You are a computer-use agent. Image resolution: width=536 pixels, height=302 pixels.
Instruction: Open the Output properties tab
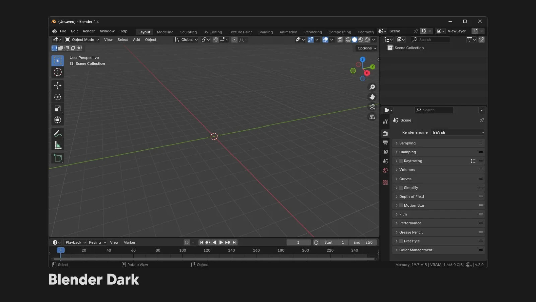[385, 143]
